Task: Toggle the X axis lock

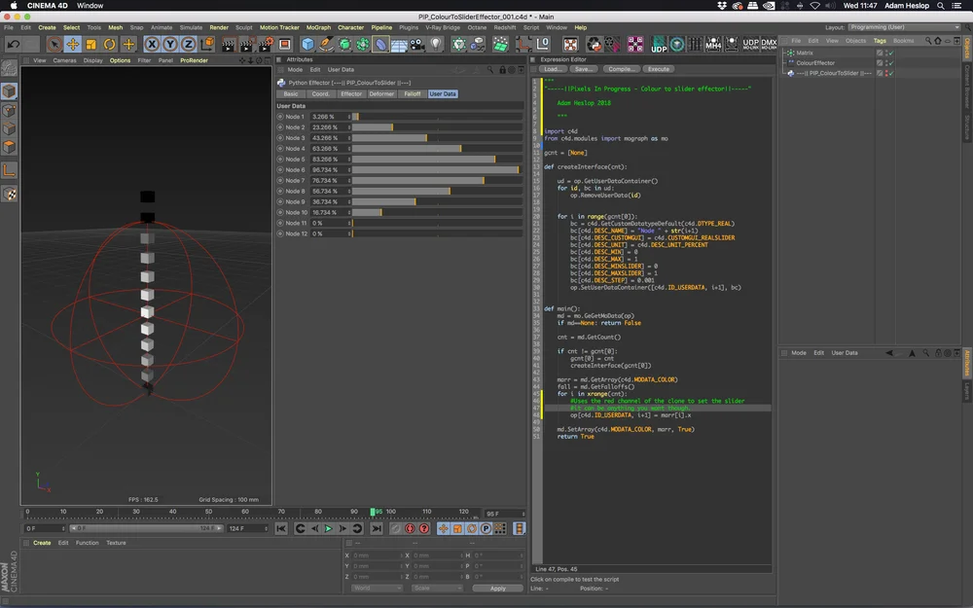Action: click(153, 45)
